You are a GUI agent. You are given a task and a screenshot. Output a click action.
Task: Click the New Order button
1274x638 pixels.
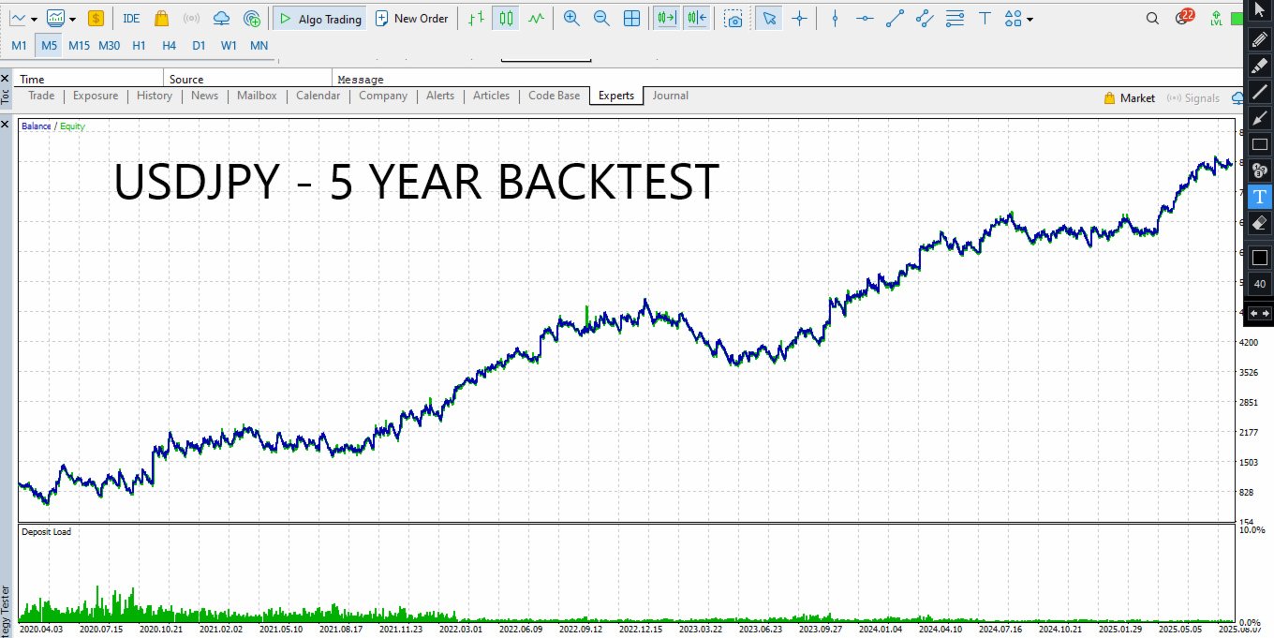click(x=411, y=18)
